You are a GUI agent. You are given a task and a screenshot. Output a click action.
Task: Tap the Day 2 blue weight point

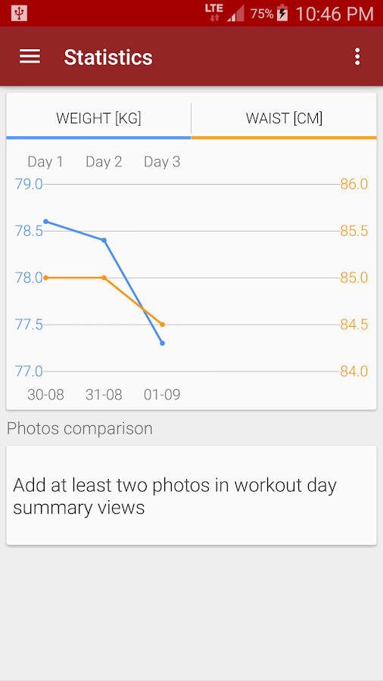click(x=104, y=240)
